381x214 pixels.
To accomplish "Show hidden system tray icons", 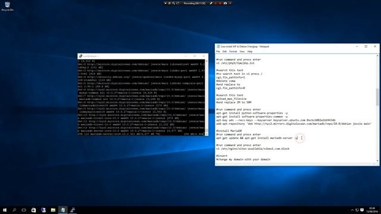I will point(352,210).
